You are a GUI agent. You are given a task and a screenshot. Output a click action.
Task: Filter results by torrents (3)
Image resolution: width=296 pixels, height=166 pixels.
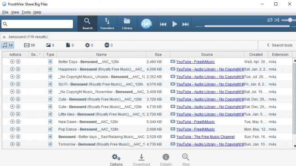pyautogui.click(x=108, y=45)
